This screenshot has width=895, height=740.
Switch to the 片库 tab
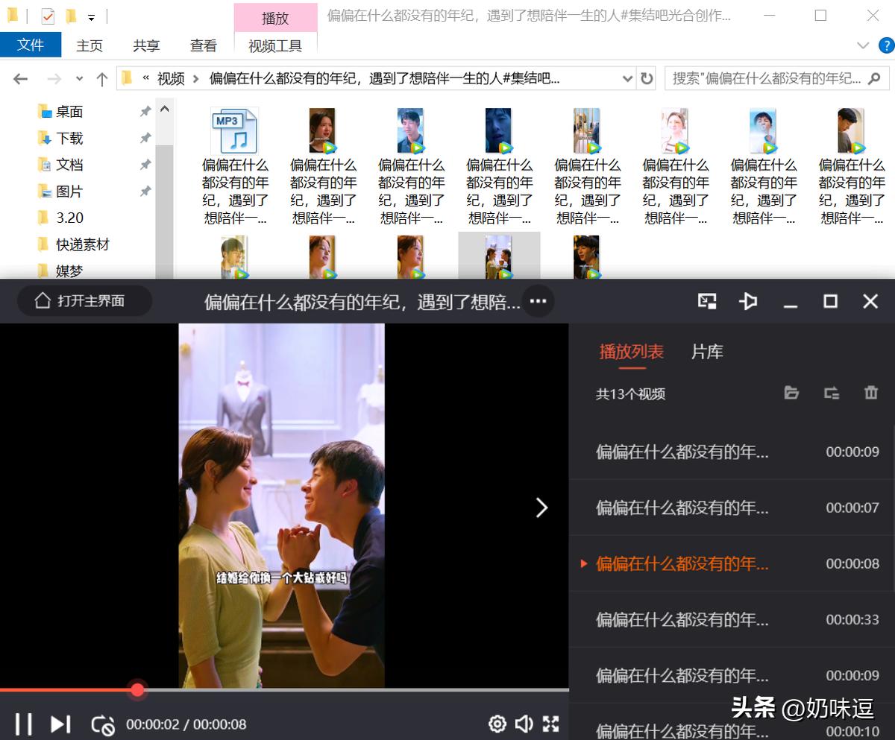tap(706, 352)
